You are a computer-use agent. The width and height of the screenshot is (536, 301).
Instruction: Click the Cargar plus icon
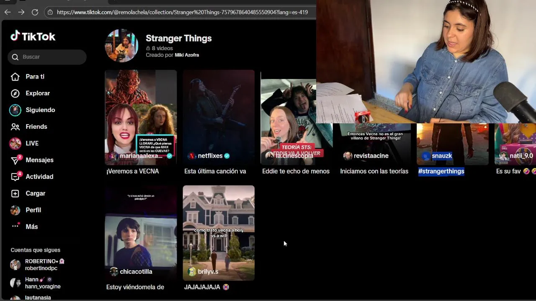15,194
